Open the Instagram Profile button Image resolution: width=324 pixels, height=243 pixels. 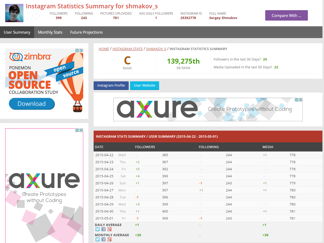pos(111,86)
